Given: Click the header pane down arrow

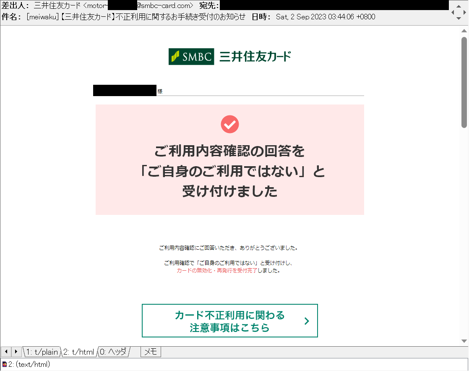Looking at the screenshot, I should pos(458,18).
